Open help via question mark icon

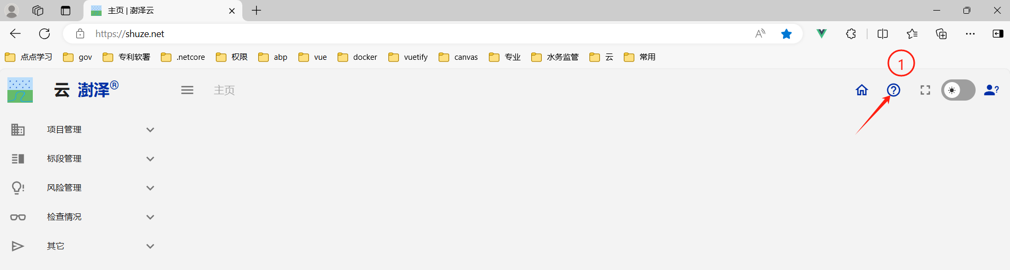tap(894, 90)
